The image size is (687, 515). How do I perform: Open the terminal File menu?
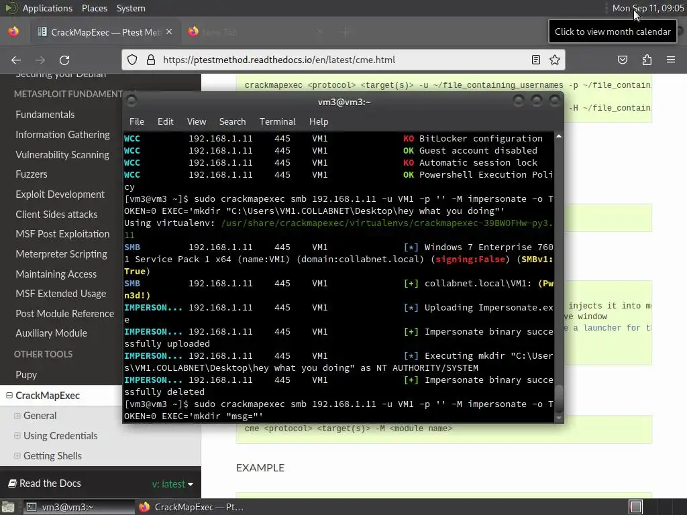[137, 122]
